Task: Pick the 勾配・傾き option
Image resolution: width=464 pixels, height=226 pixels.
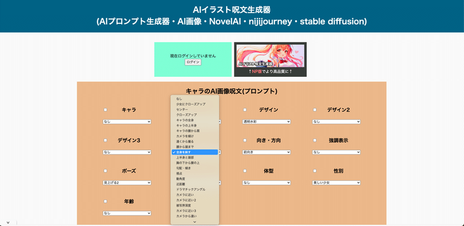Action: 195,168
